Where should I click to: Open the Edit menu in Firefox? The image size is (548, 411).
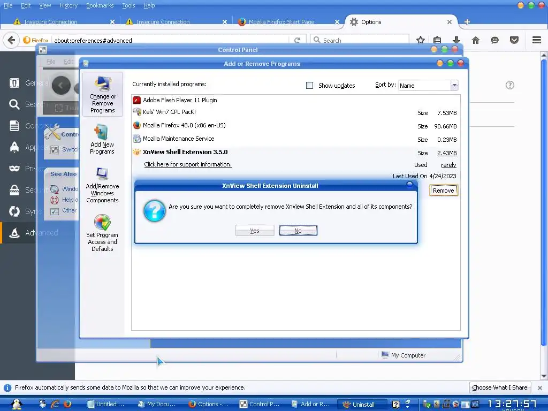coord(26,5)
